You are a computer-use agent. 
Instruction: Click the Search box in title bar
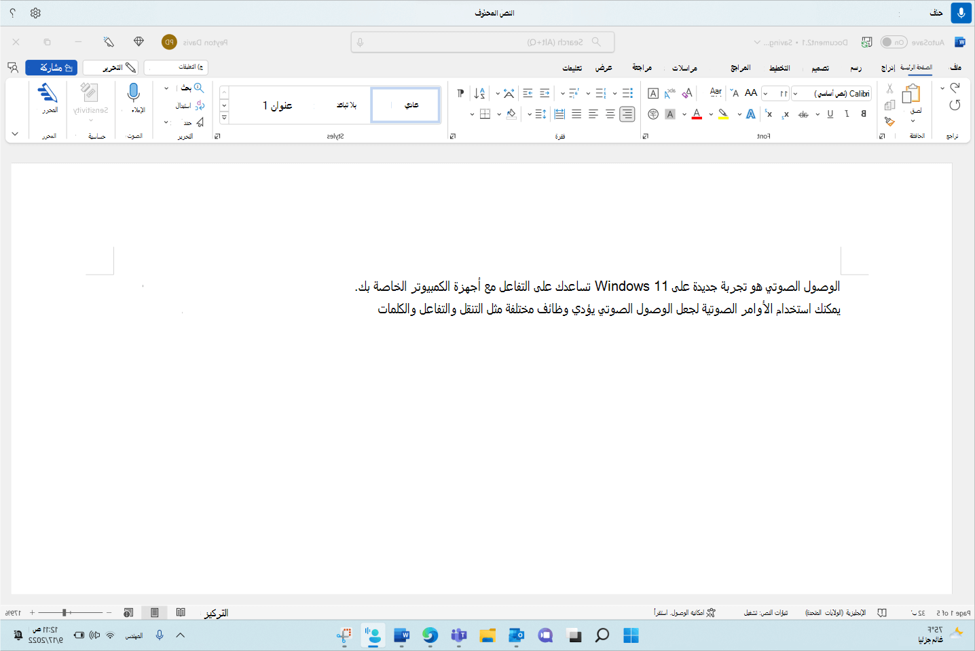pos(483,42)
